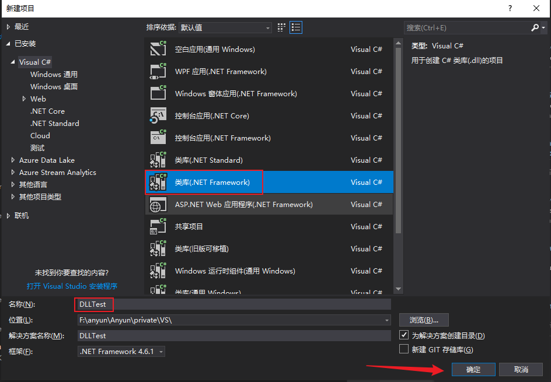The width and height of the screenshot is (551, 382).
Task: Select Windows 运行时组件 template name
Action: 235,271
